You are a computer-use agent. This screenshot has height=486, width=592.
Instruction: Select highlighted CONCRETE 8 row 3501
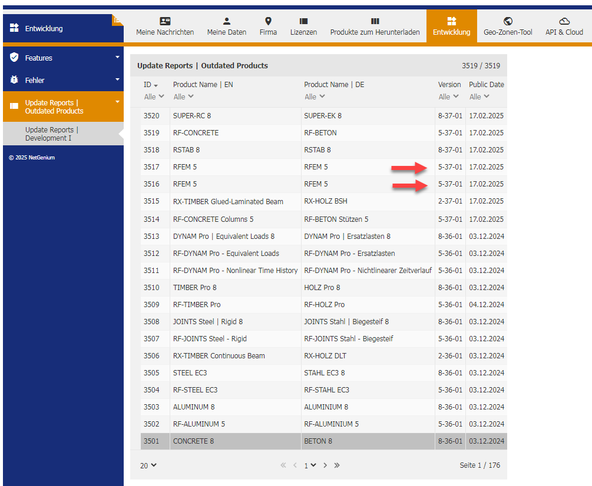[323, 441]
